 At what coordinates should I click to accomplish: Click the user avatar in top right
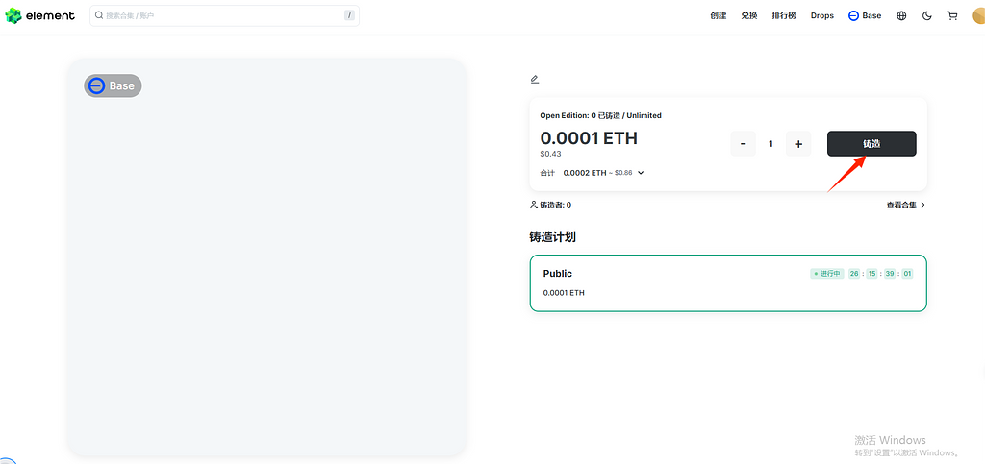pos(978,15)
